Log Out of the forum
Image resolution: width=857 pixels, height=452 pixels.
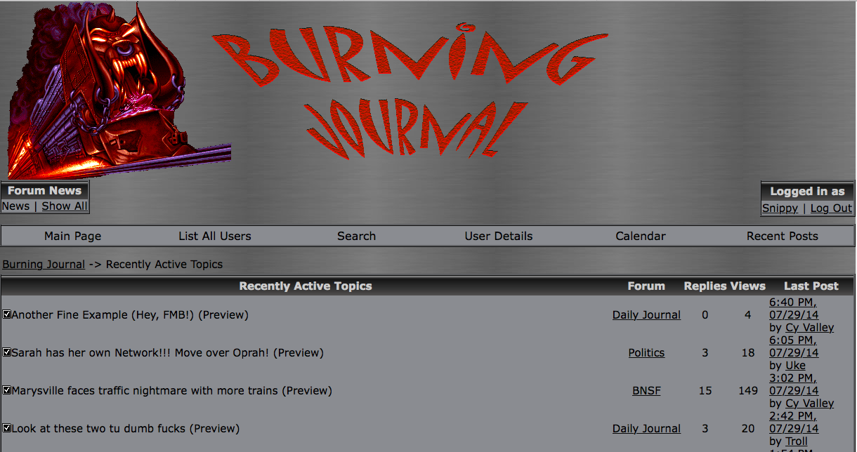click(831, 208)
